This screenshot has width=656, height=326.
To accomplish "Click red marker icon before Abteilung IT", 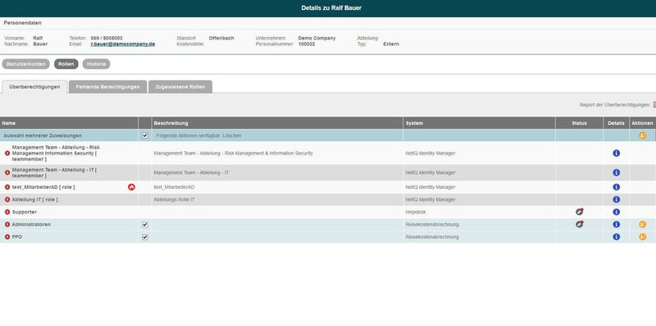I will point(7,200).
